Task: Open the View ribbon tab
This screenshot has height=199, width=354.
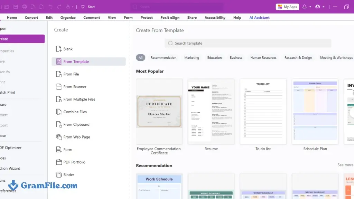Action: tap(112, 18)
